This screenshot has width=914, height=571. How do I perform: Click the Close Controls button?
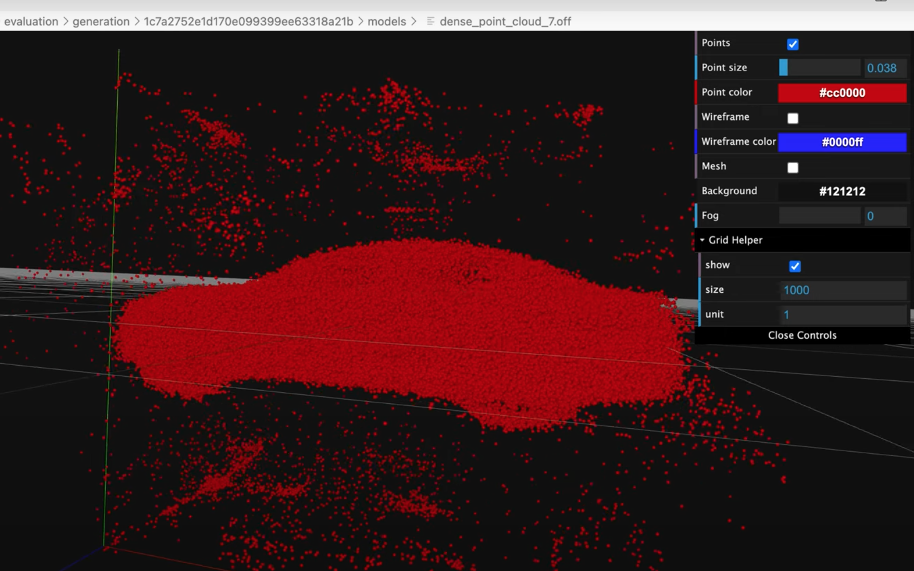tap(802, 335)
